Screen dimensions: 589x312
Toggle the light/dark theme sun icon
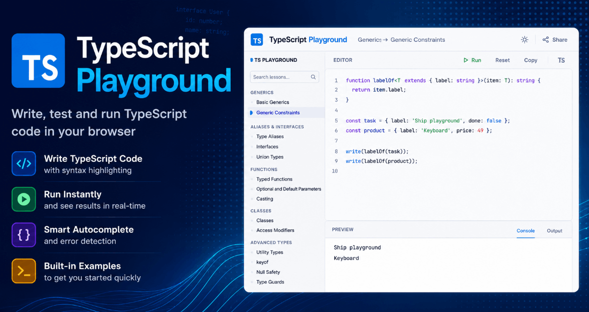click(x=525, y=40)
